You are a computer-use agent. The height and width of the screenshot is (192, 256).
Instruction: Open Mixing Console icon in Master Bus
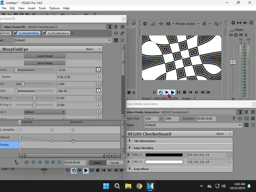[251, 23]
